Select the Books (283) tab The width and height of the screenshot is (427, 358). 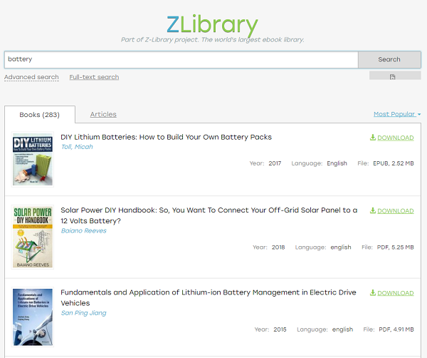pos(40,115)
